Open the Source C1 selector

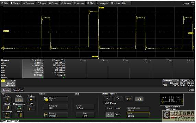pos(56,99)
